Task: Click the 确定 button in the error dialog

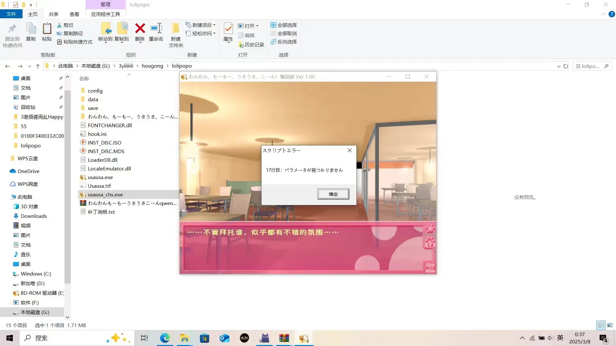Action: [333, 194]
